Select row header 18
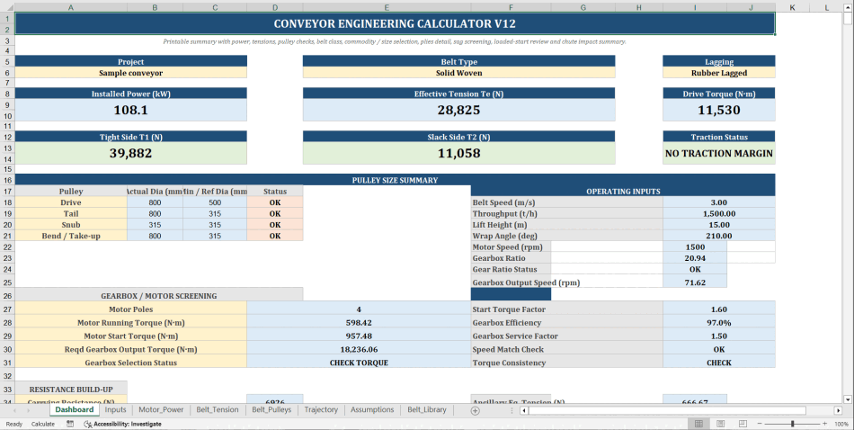This screenshot has height=430, width=854. (x=7, y=202)
